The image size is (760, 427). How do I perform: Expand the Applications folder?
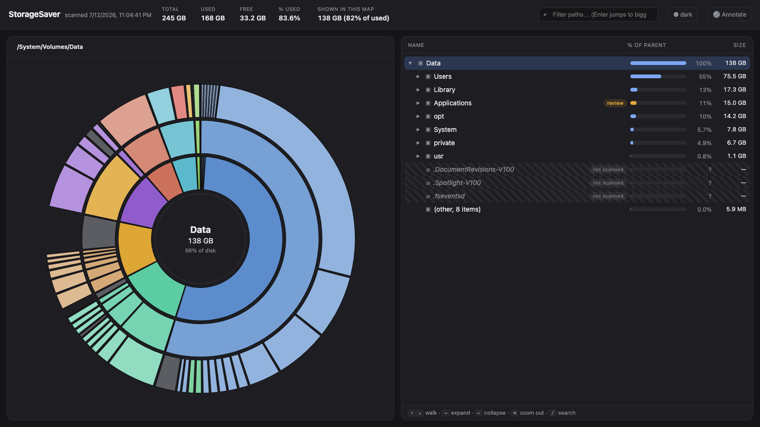(418, 103)
